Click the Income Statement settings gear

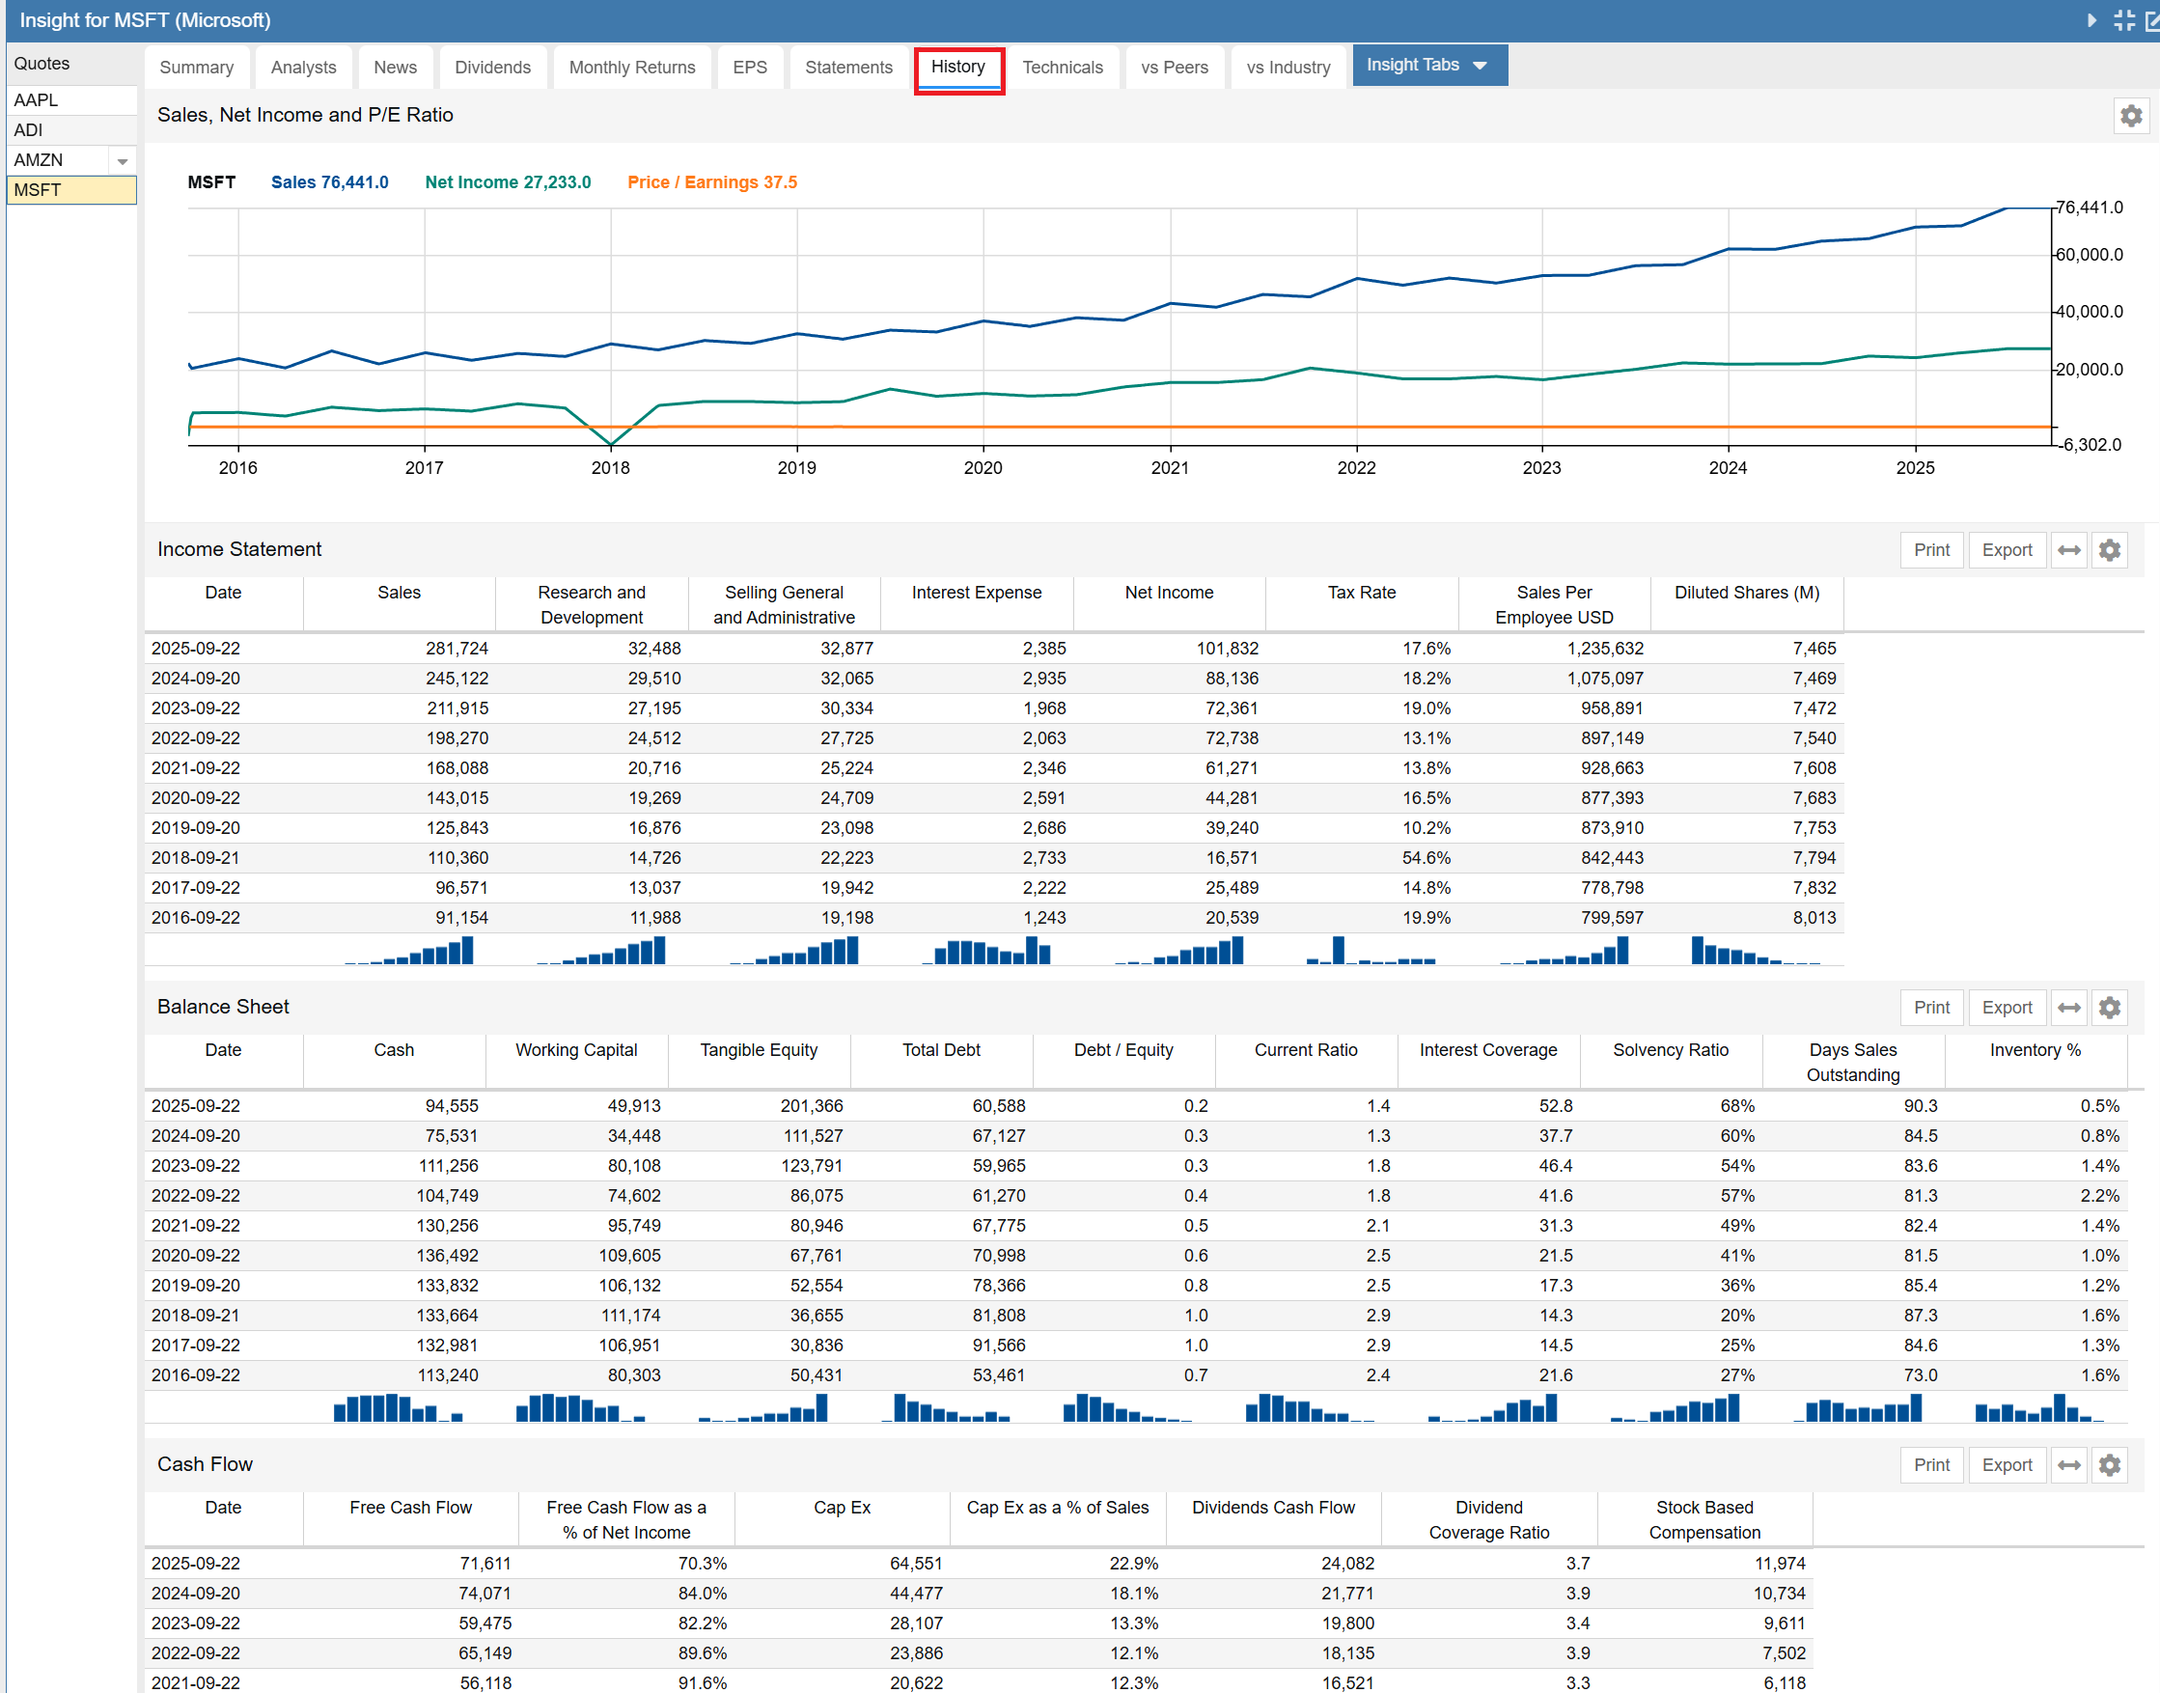click(x=2109, y=550)
